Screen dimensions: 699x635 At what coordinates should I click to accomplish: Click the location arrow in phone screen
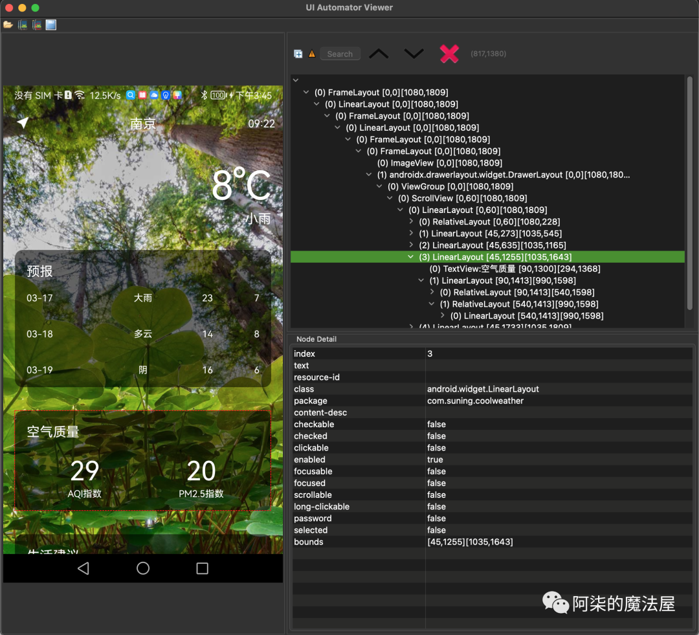[23, 122]
